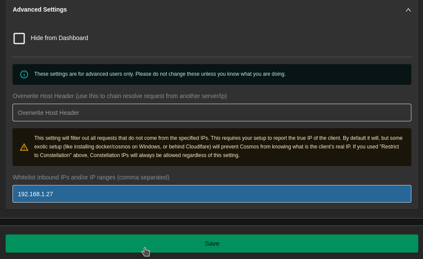Viewport: 423px width, 259px height.
Task: Click the 'This setting will filter out all requests' warning text
Action: pos(218,147)
